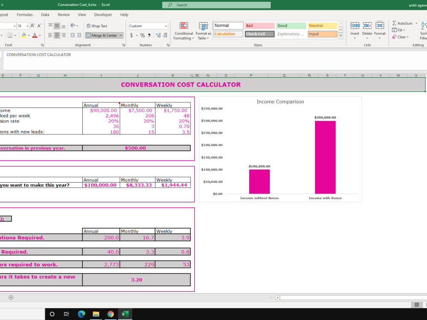Apply Fill to selected cells

pos(398,30)
